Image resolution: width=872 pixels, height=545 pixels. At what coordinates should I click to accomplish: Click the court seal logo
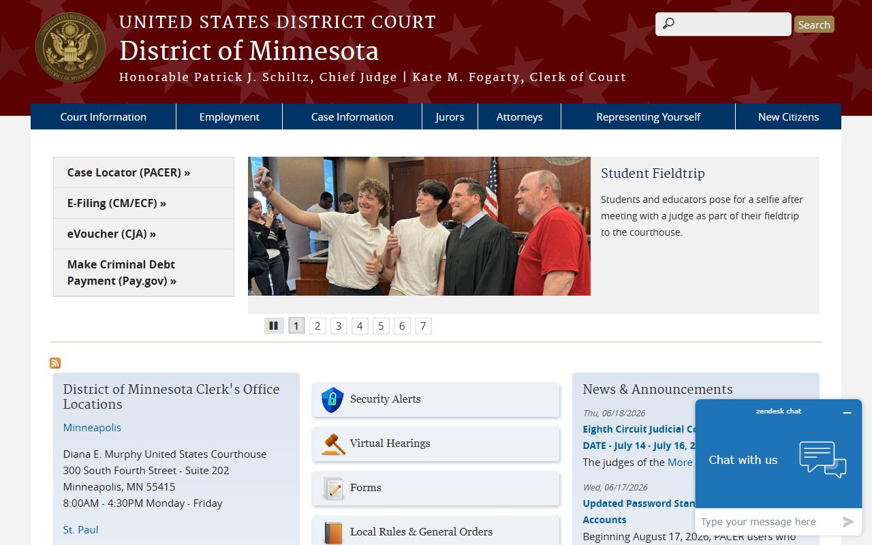coord(70,46)
